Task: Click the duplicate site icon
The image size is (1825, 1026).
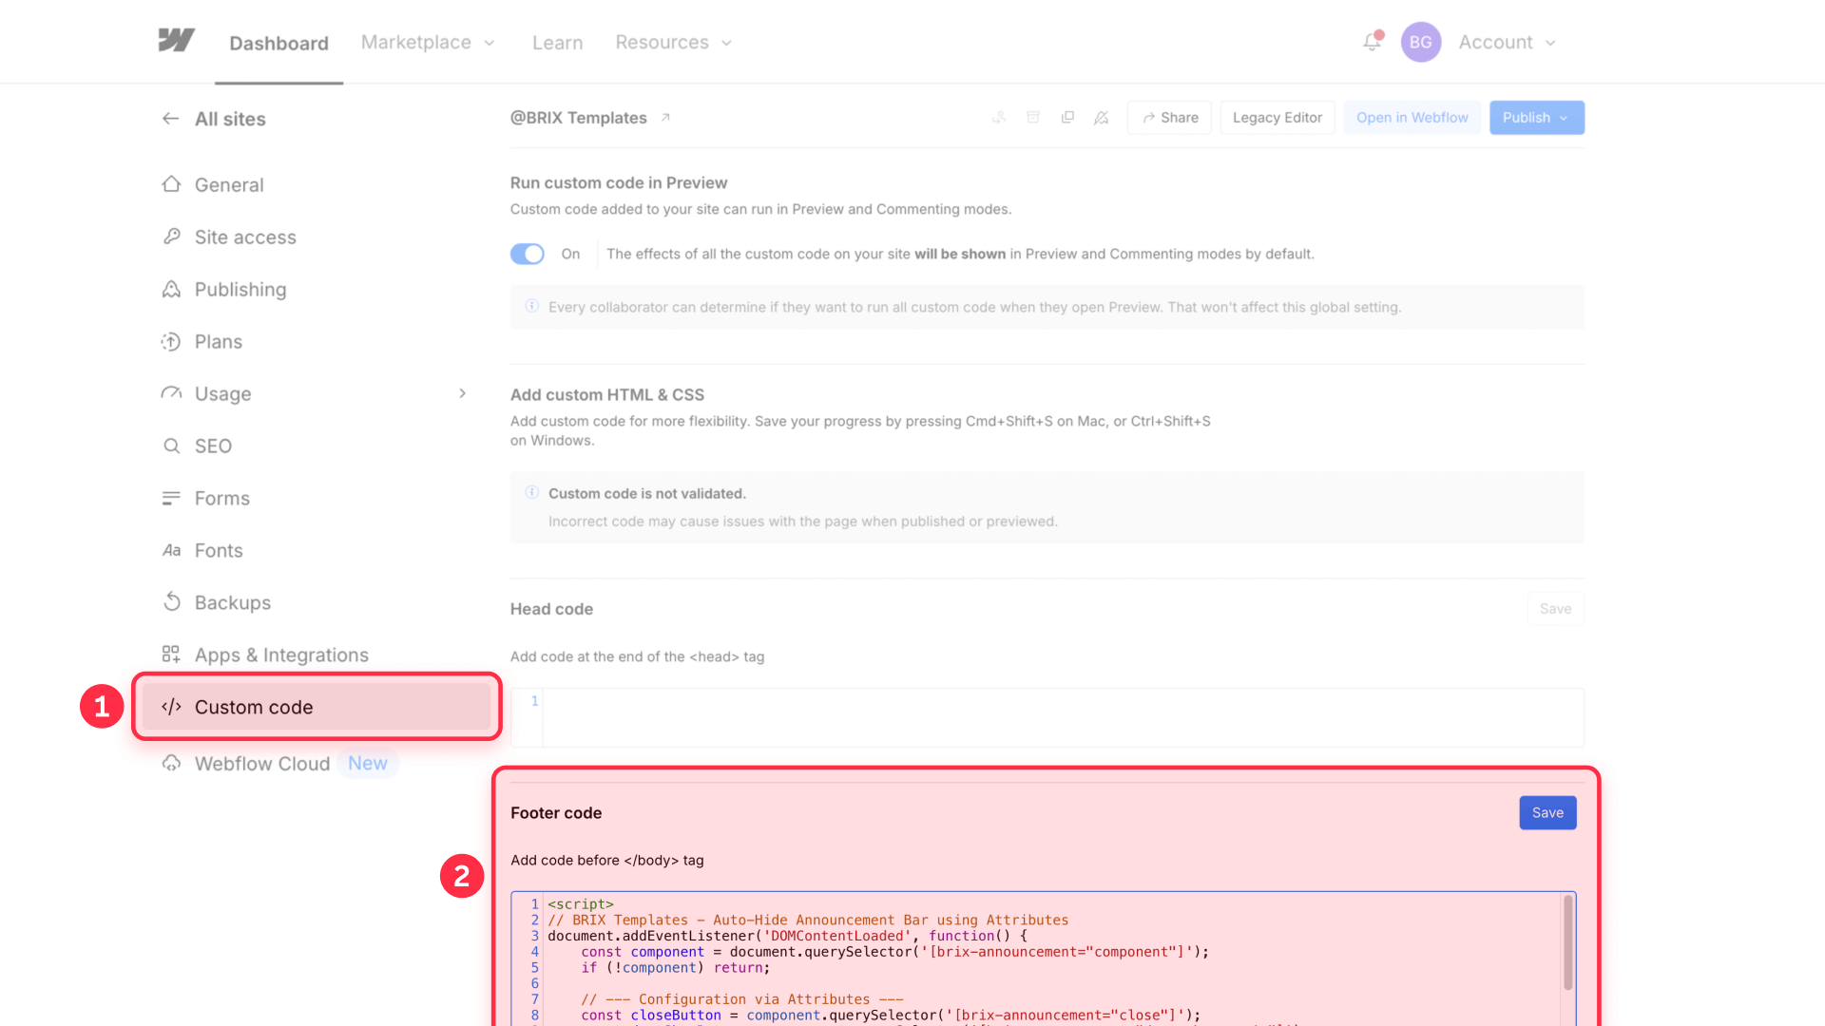Action: coord(1067,117)
